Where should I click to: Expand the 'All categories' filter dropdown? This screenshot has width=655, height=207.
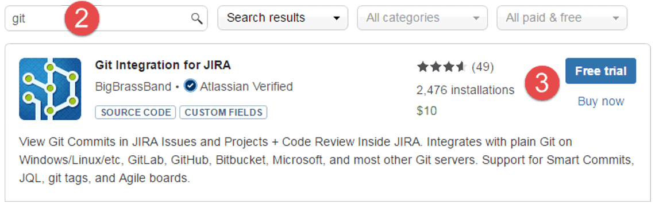click(x=422, y=18)
